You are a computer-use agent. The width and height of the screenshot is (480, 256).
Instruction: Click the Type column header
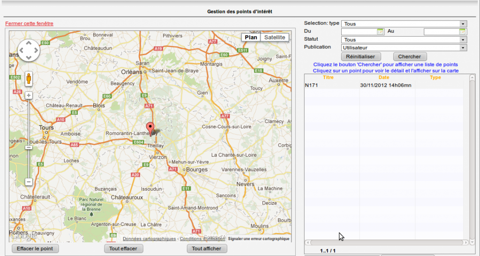(435, 77)
